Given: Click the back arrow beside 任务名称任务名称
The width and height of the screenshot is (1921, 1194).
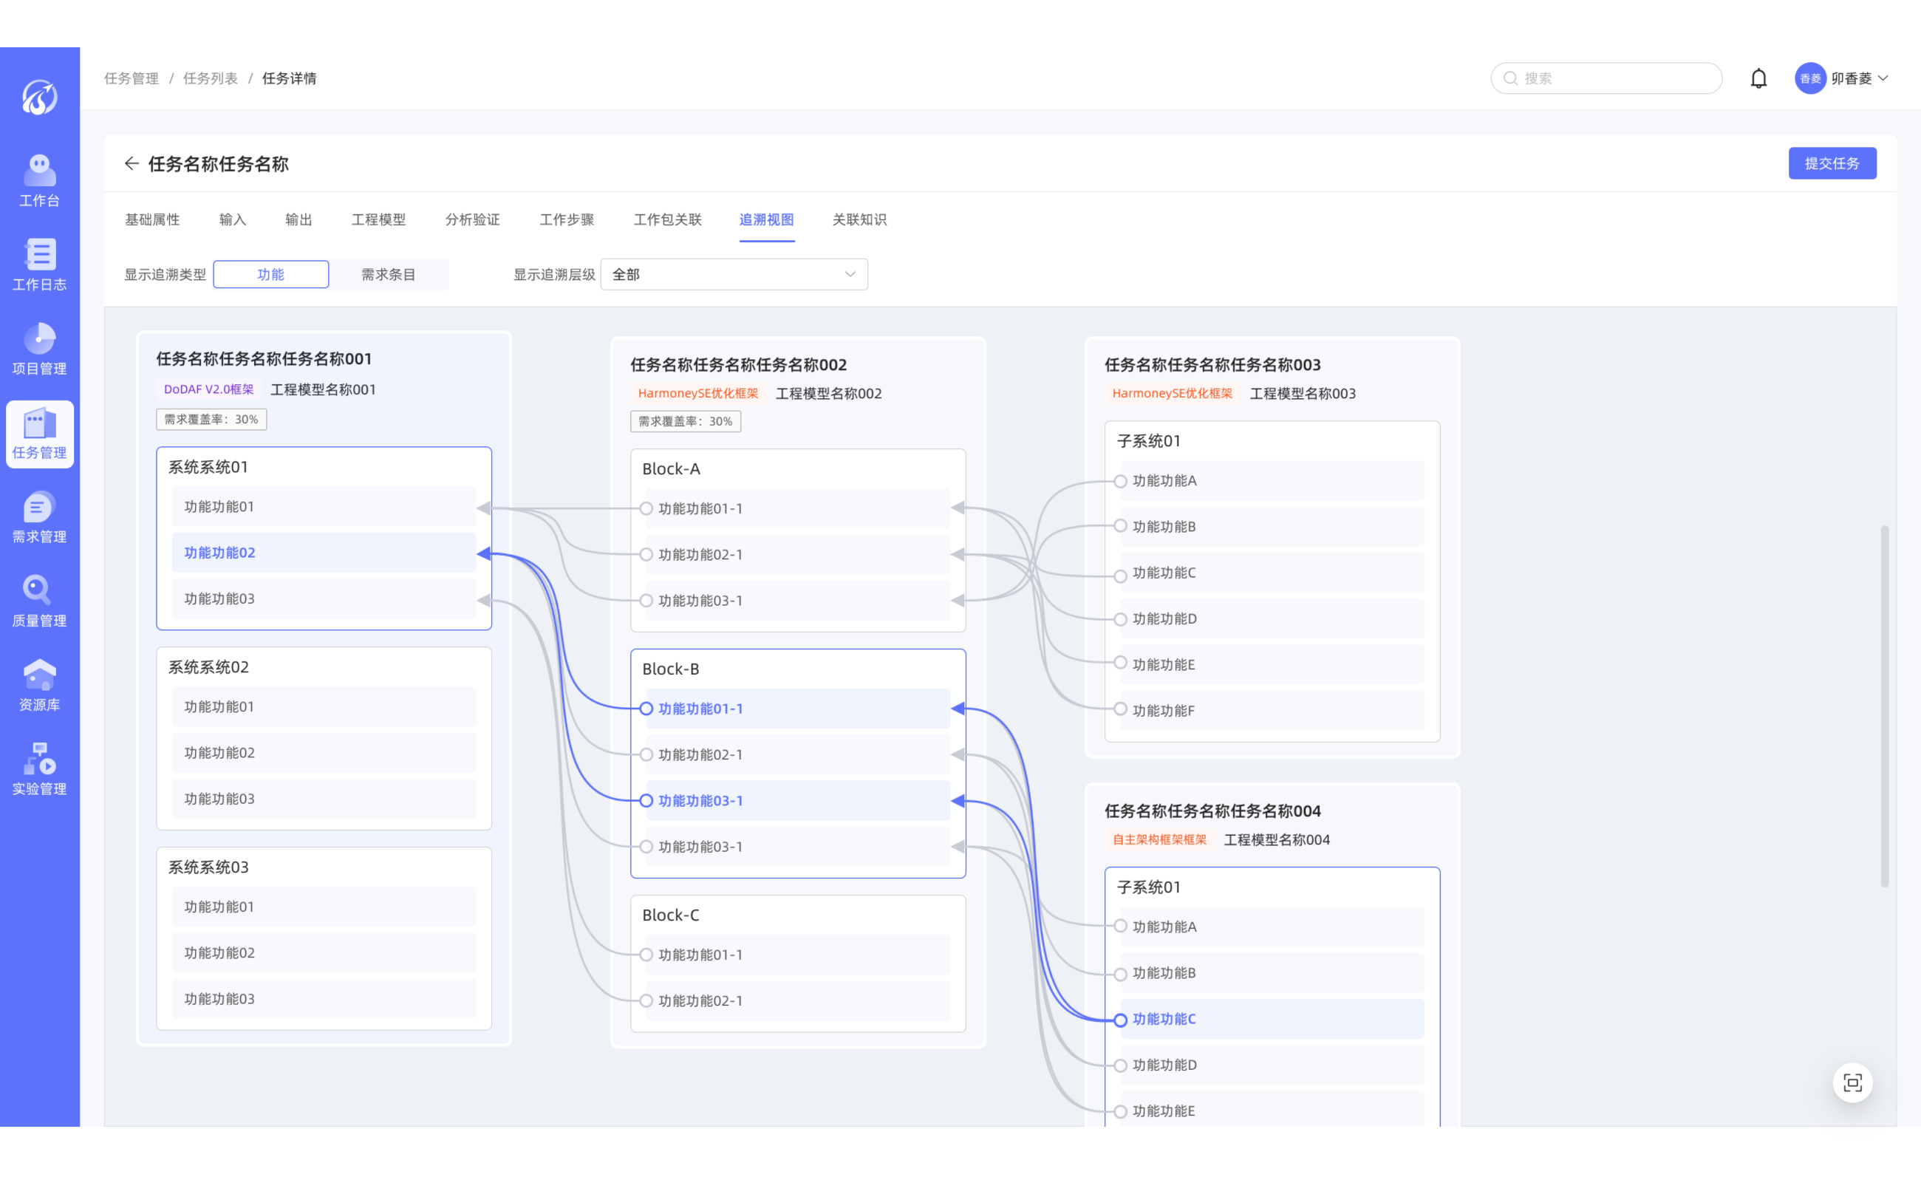Looking at the screenshot, I should (131, 163).
